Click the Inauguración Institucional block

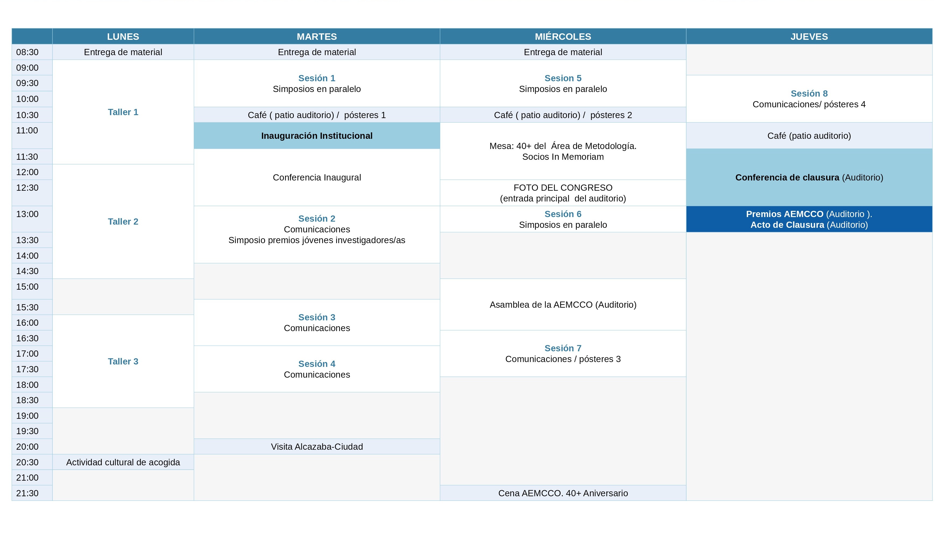(x=316, y=136)
